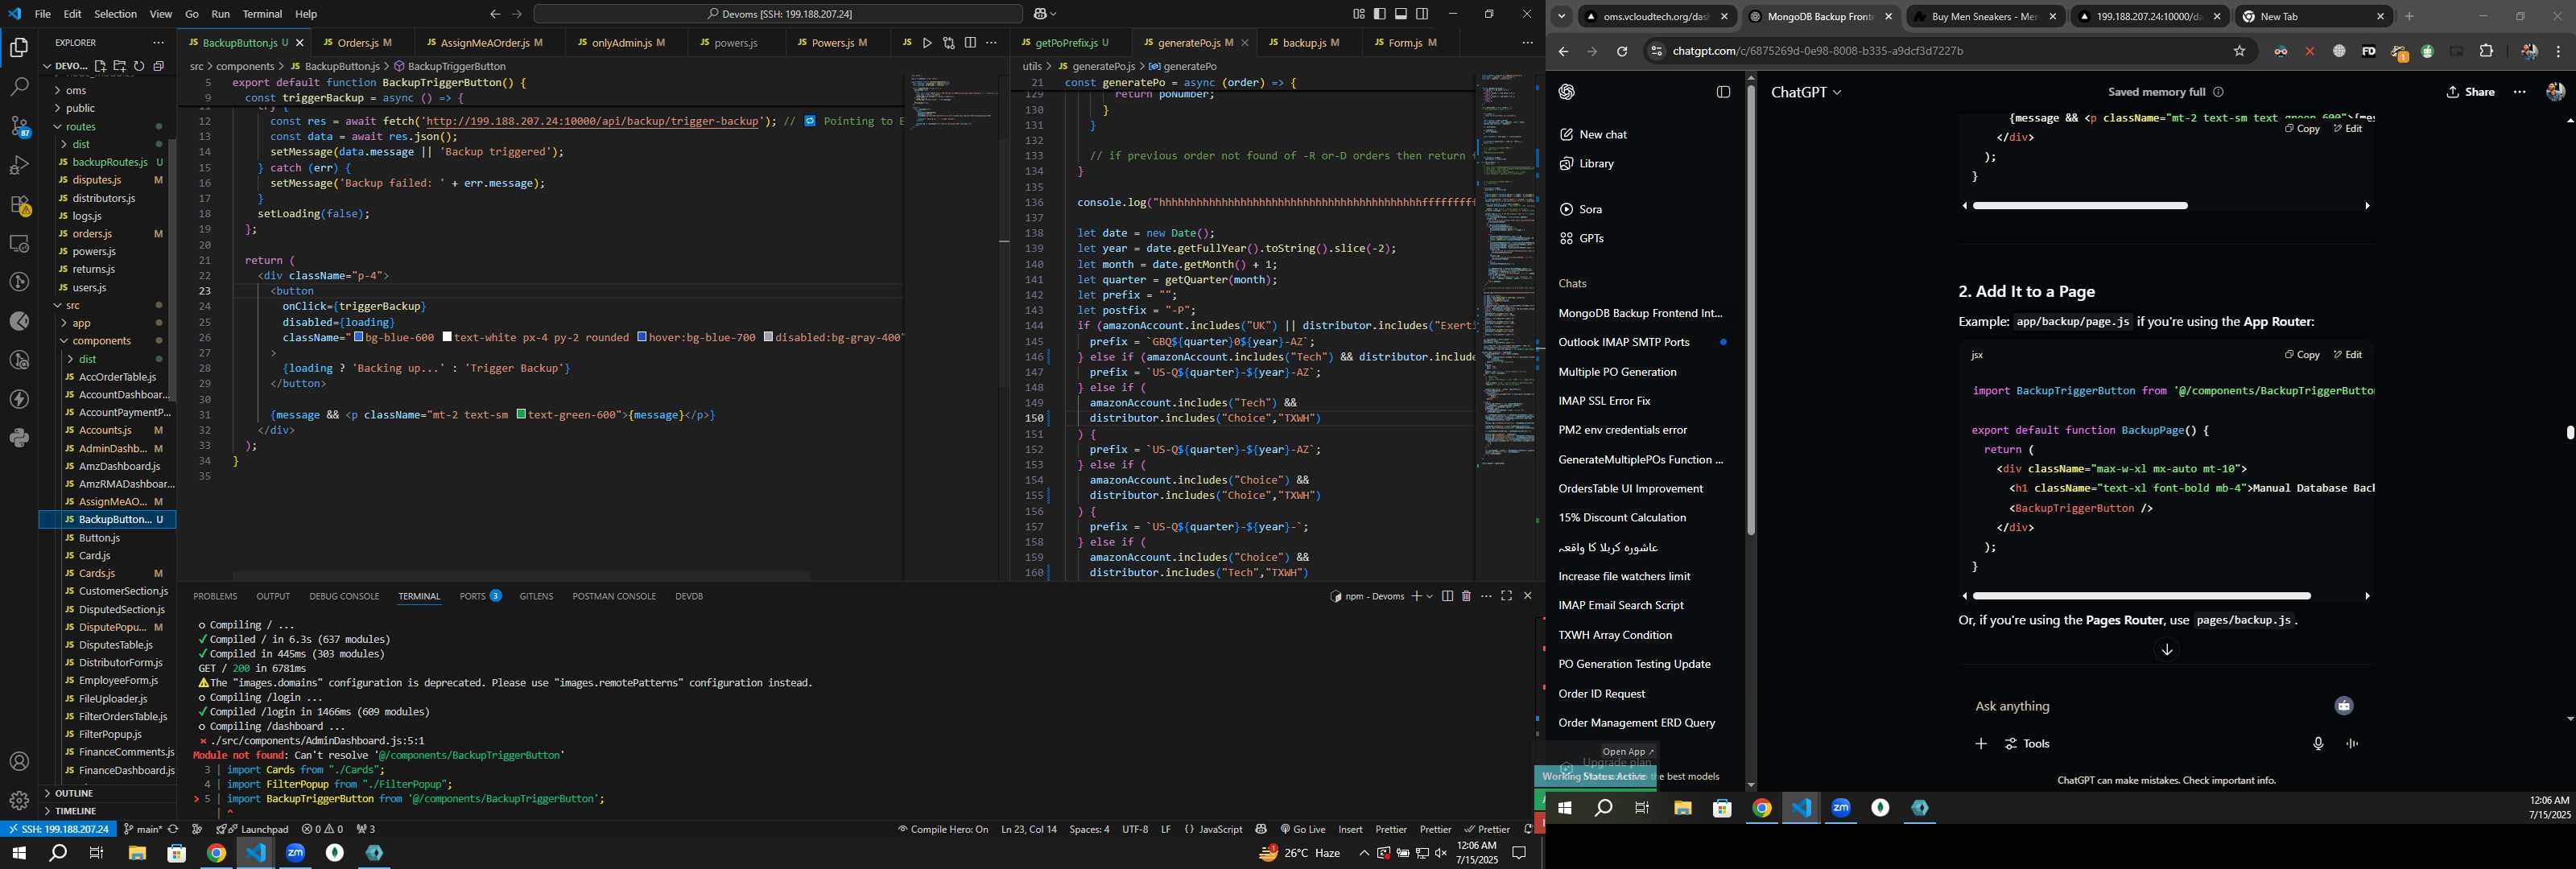
Task: Toggle the ChatGPT sidebar closed
Action: (x=1723, y=92)
